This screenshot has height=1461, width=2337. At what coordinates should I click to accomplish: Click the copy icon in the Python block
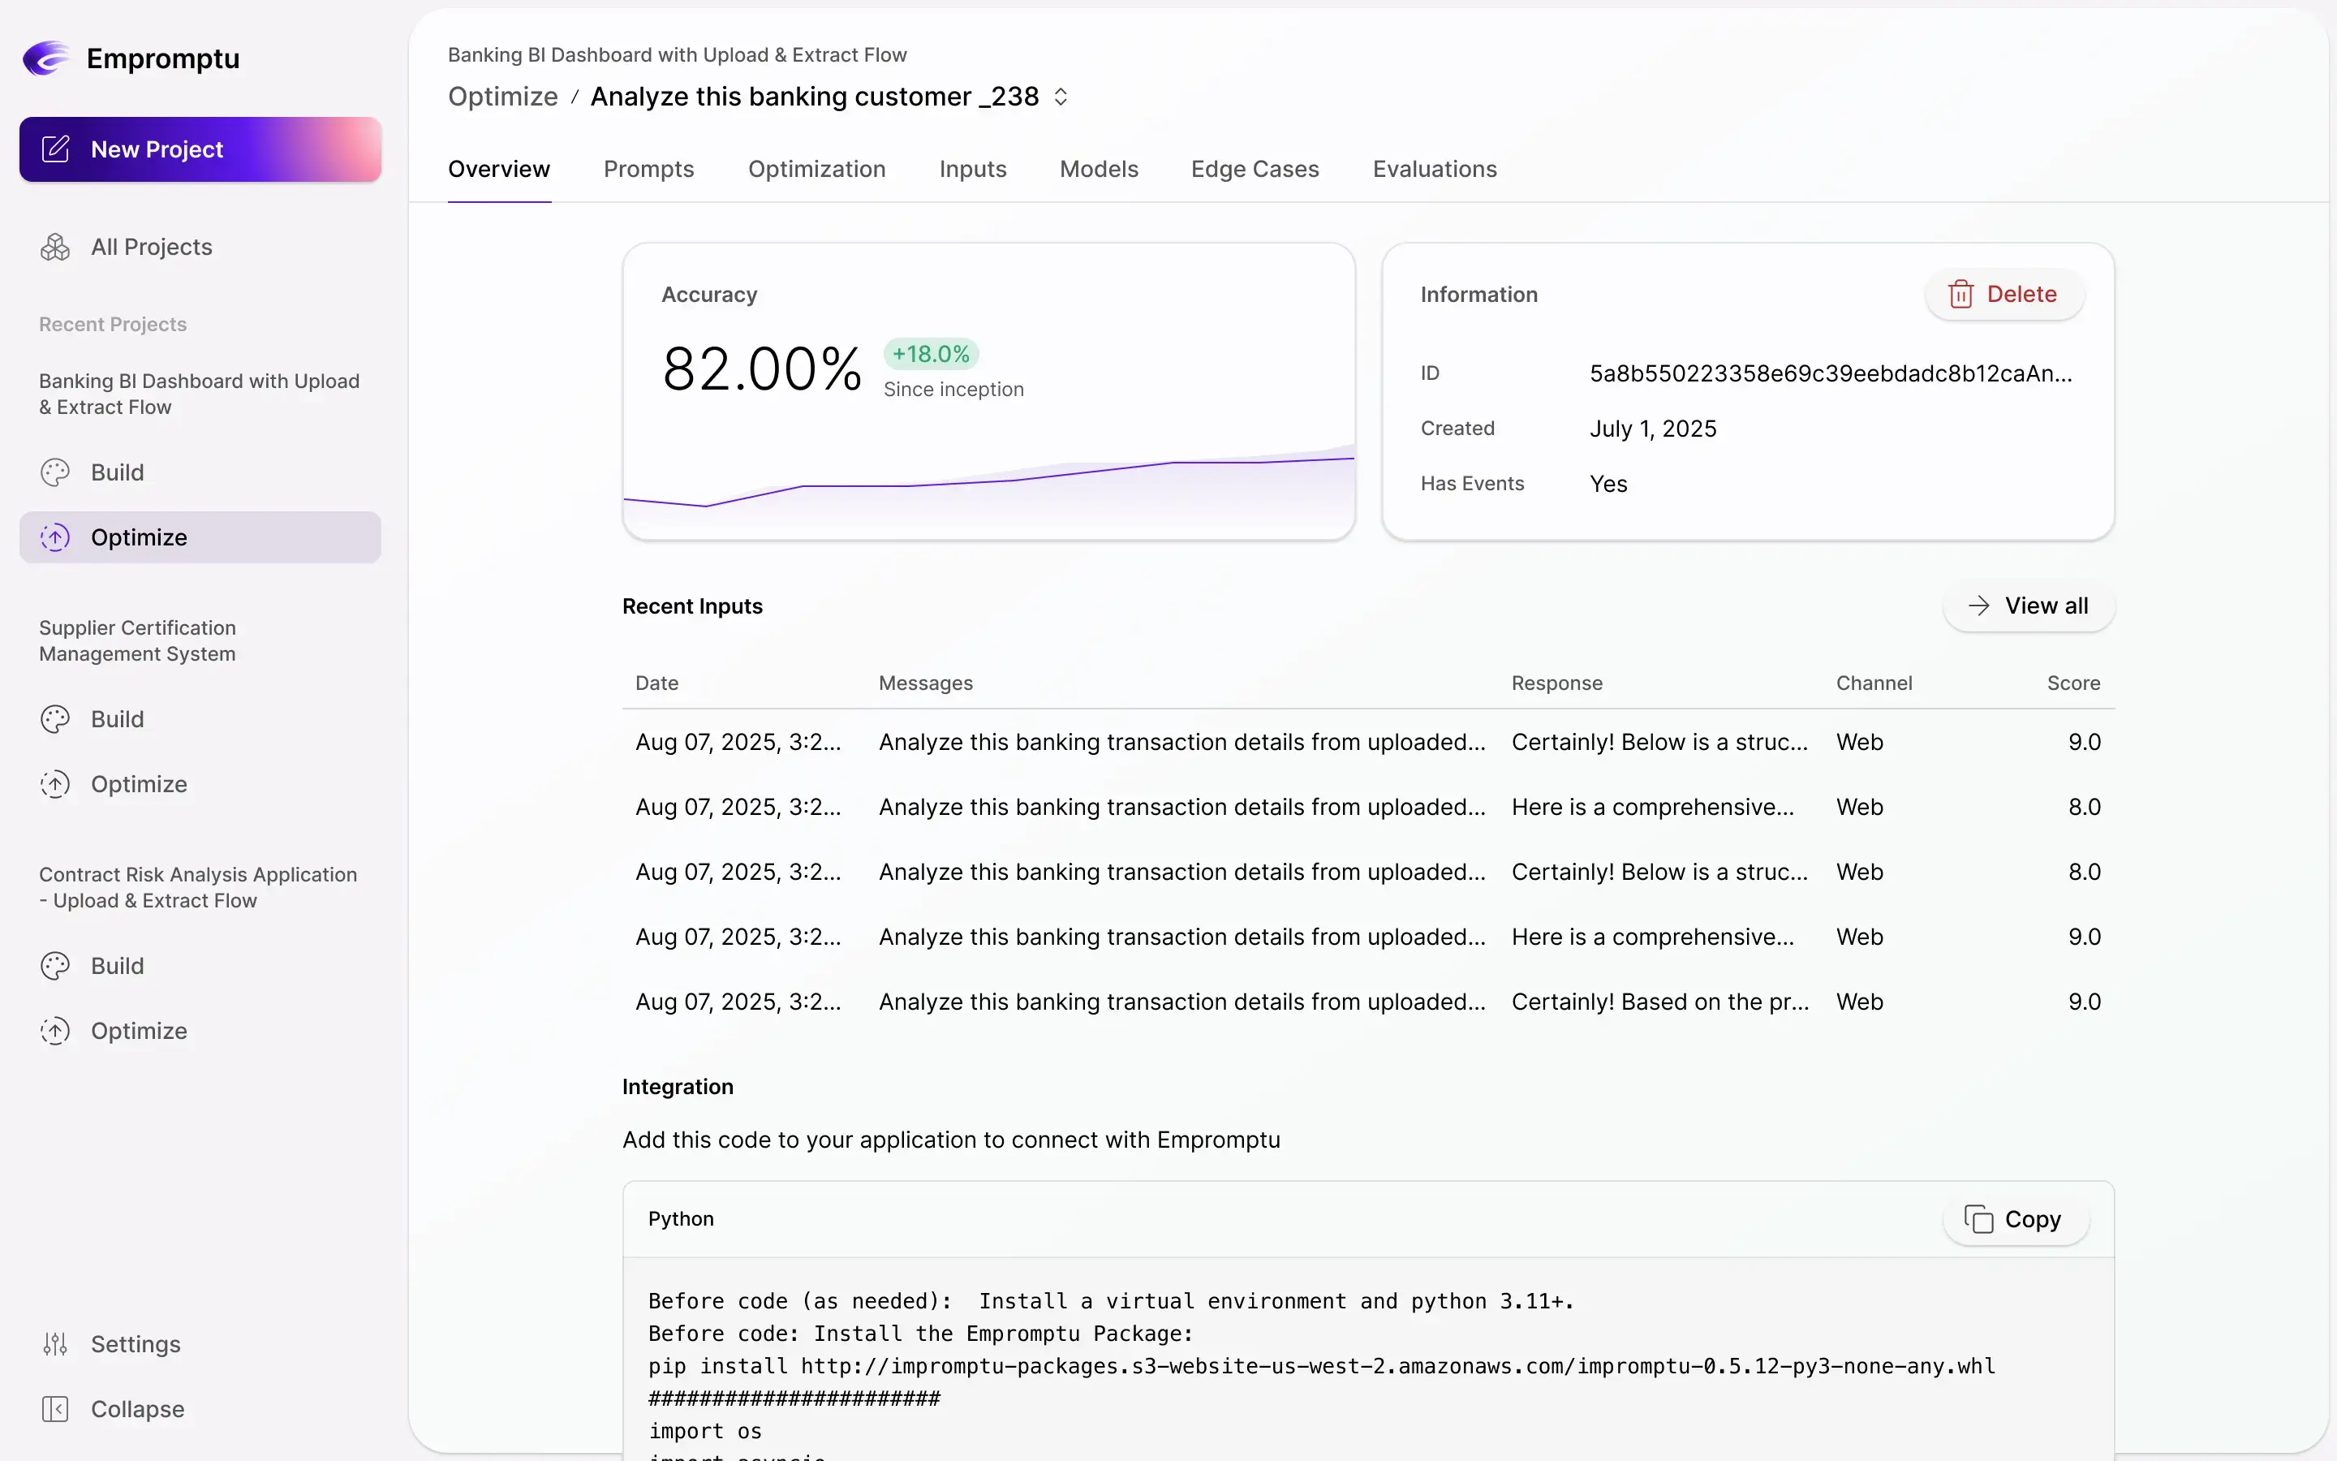click(x=1980, y=1219)
